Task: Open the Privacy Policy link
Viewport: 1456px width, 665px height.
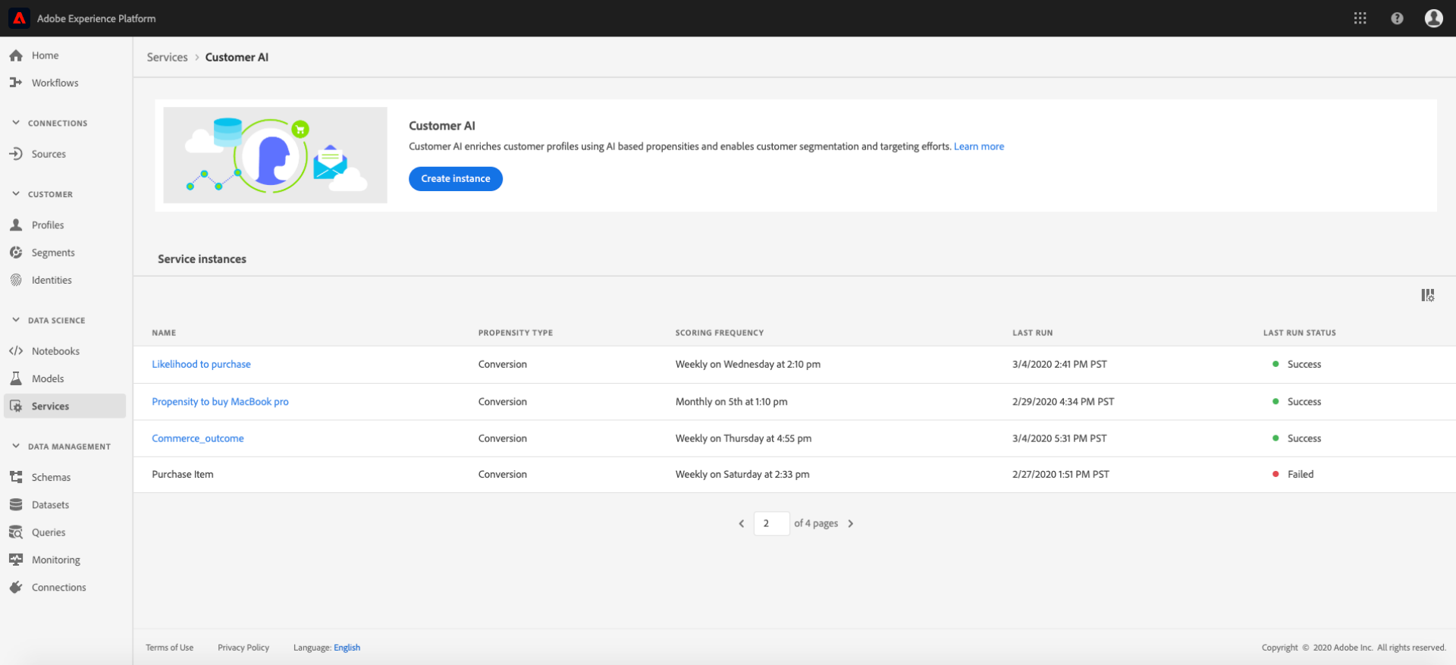Action: [243, 648]
